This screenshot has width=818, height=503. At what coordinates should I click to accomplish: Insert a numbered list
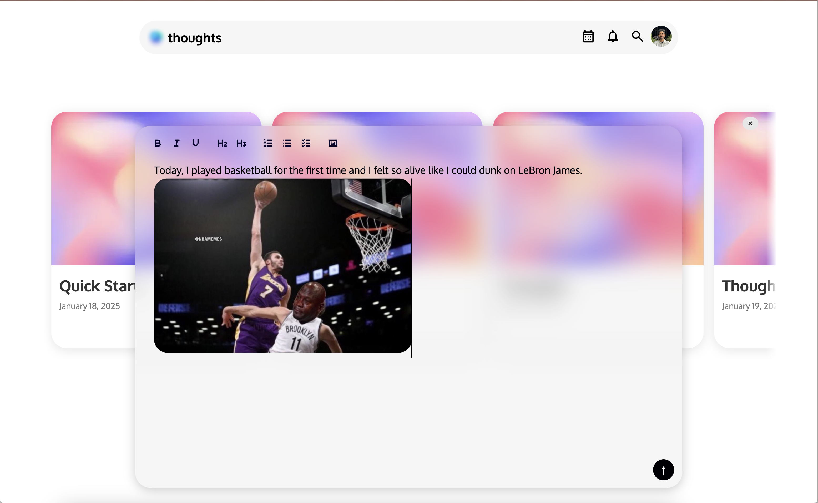pos(268,143)
